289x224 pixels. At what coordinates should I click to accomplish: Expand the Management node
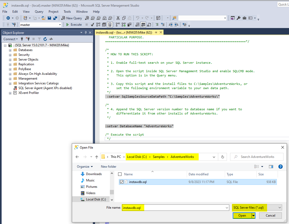click(x=10, y=79)
